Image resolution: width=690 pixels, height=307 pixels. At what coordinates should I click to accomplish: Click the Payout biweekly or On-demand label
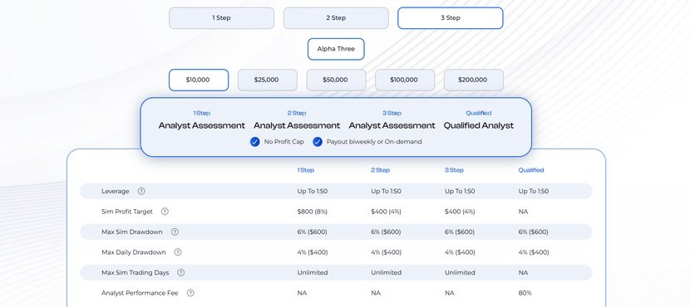[374, 142]
